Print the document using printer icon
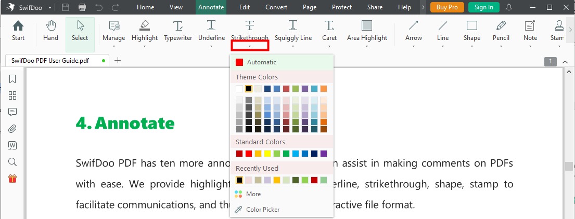This screenshot has width=575, height=219. [x=82, y=7]
